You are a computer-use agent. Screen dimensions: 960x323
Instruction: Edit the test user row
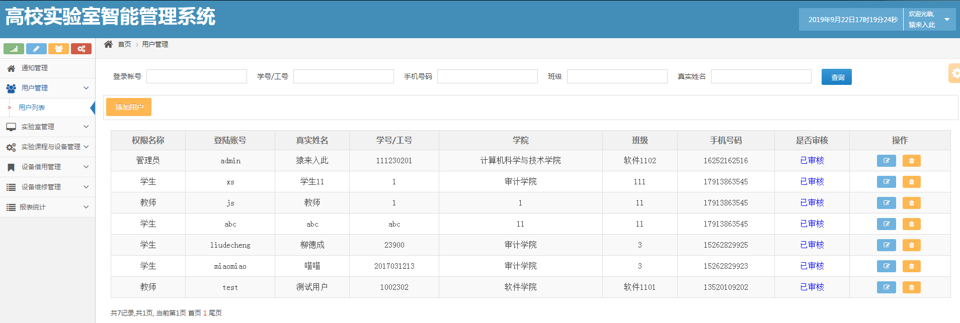887,287
